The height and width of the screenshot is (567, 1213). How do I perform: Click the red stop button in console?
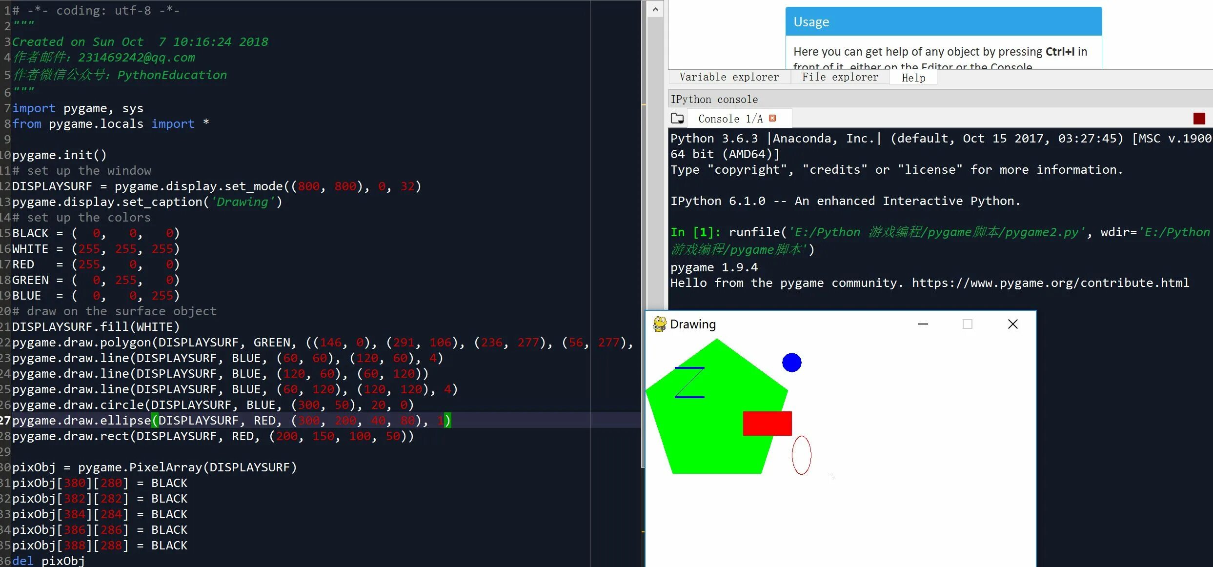point(1199,119)
